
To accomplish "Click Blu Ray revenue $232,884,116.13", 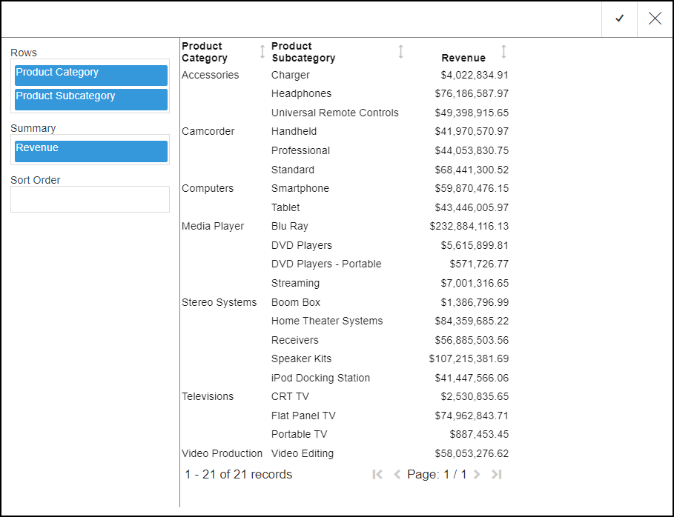I will coord(469,227).
